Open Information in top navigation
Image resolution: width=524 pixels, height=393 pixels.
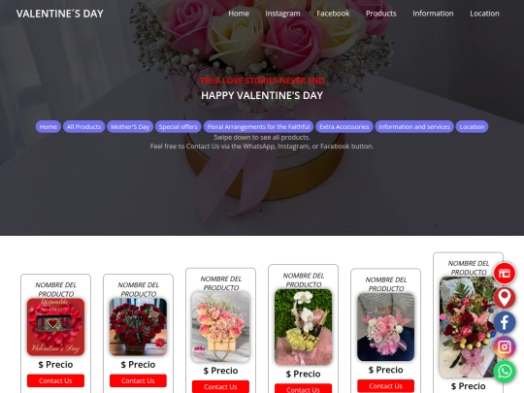point(433,14)
